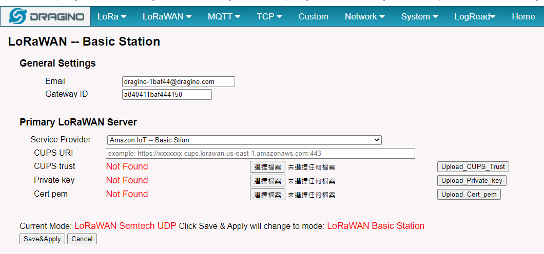Click the Save&Apply button
Image resolution: width=544 pixels, height=254 pixels.
tap(42, 239)
